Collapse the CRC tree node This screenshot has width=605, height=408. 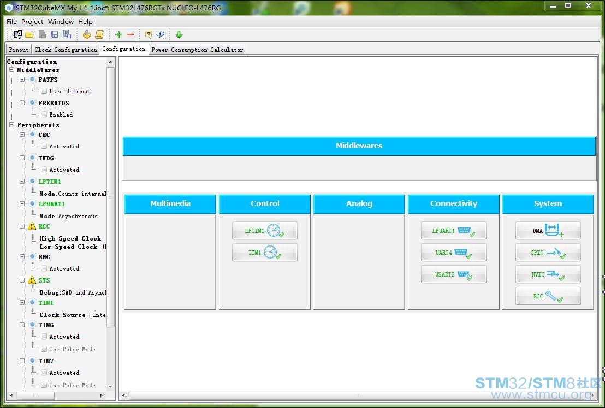coord(22,135)
